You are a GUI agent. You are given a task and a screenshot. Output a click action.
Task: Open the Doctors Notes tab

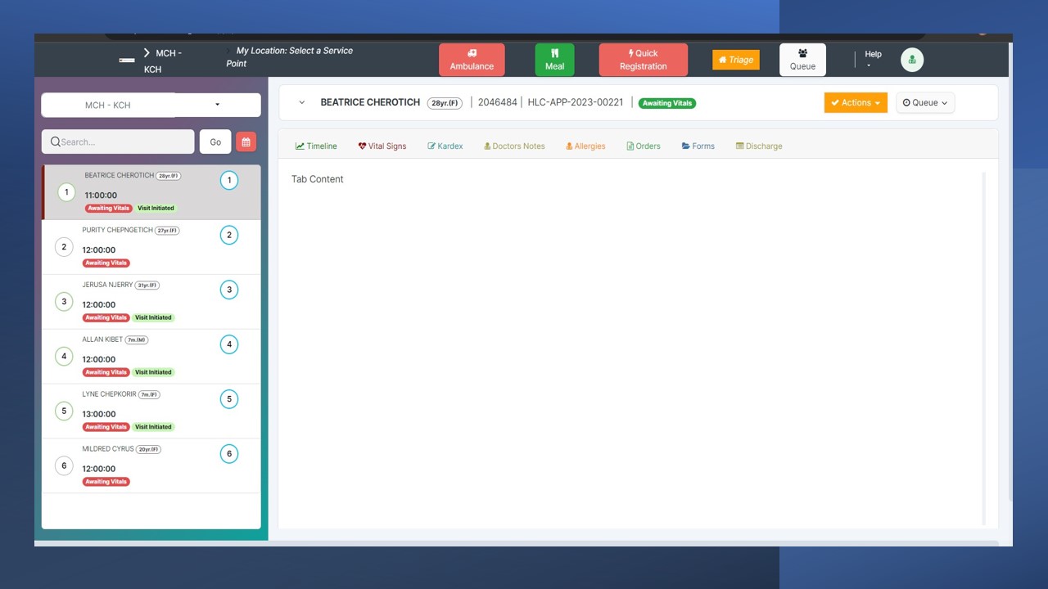pos(514,146)
